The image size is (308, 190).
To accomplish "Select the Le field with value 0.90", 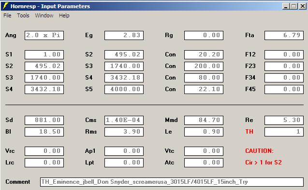I will (204, 132).
